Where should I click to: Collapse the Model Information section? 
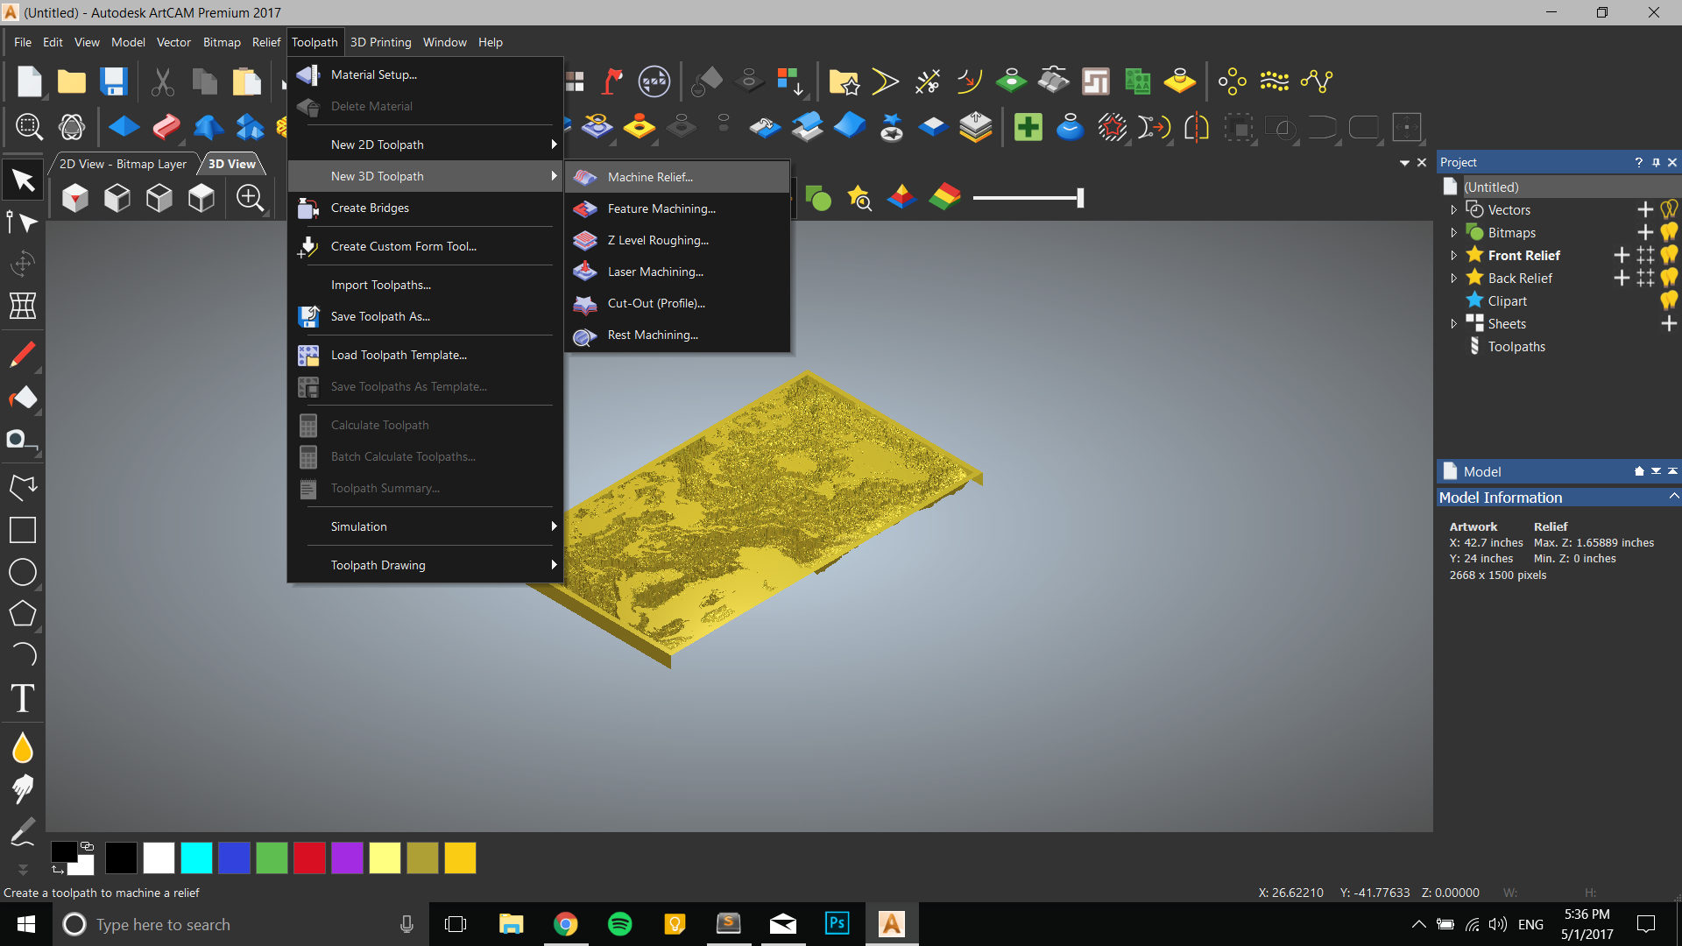point(1673,497)
